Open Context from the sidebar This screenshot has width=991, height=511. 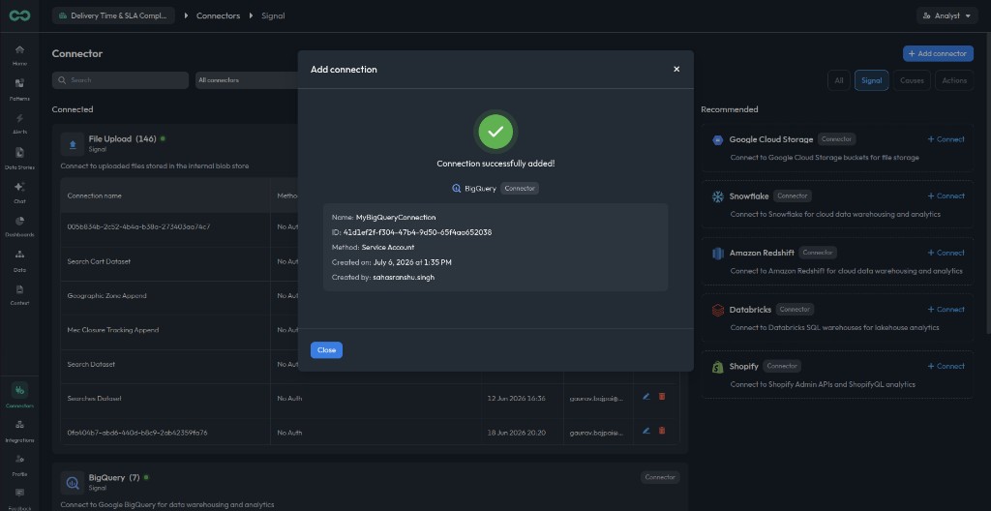click(x=19, y=293)
